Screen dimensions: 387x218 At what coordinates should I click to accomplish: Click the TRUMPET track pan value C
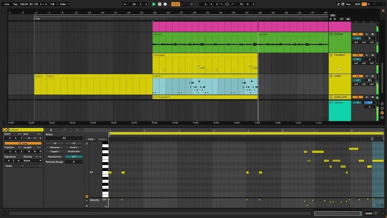pyautogui.click(x=370, y=59)
